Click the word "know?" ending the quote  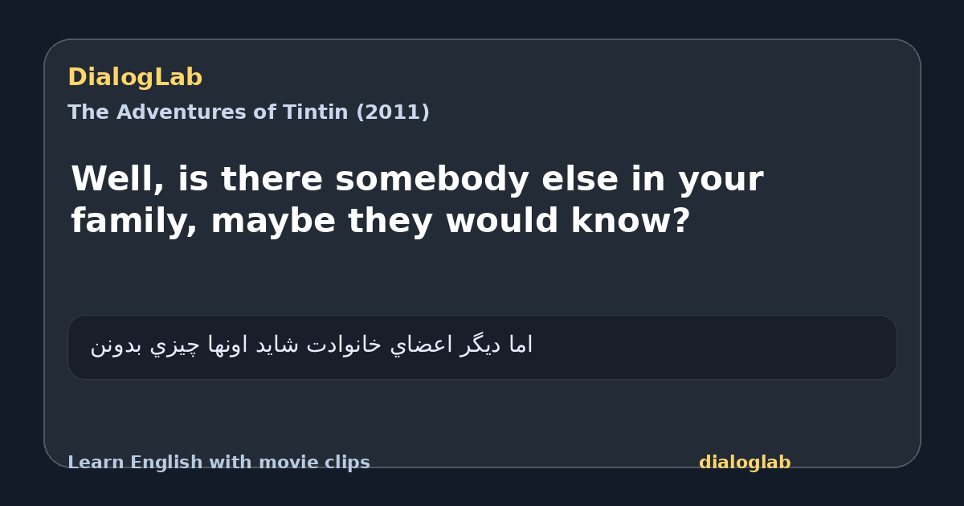[631, 221]
